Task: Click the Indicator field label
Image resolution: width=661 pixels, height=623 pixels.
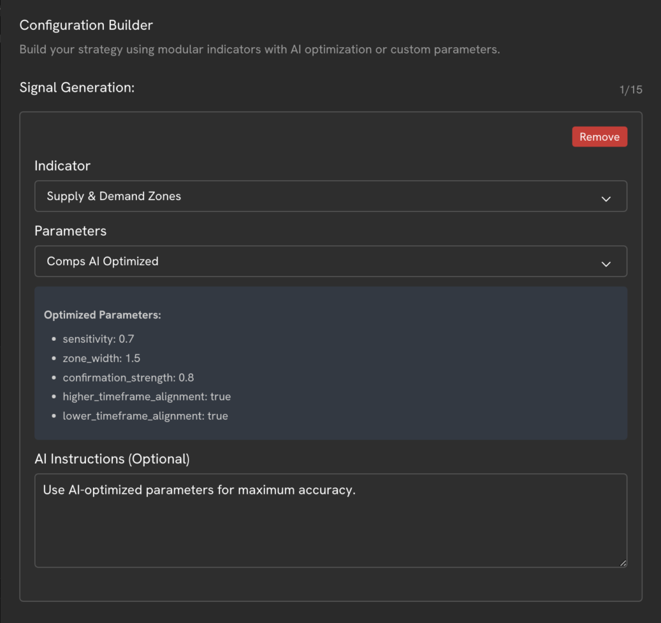Action: tap(63, 166)
